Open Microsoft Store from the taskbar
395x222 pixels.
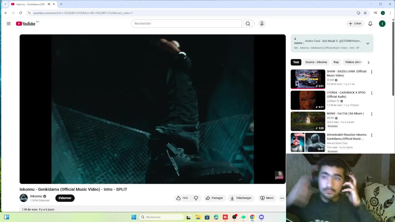coord(207,217)
